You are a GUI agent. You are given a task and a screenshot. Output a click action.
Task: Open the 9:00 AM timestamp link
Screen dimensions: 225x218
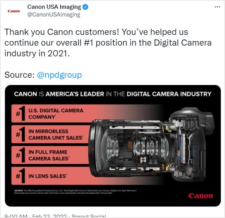pos(16,216)
